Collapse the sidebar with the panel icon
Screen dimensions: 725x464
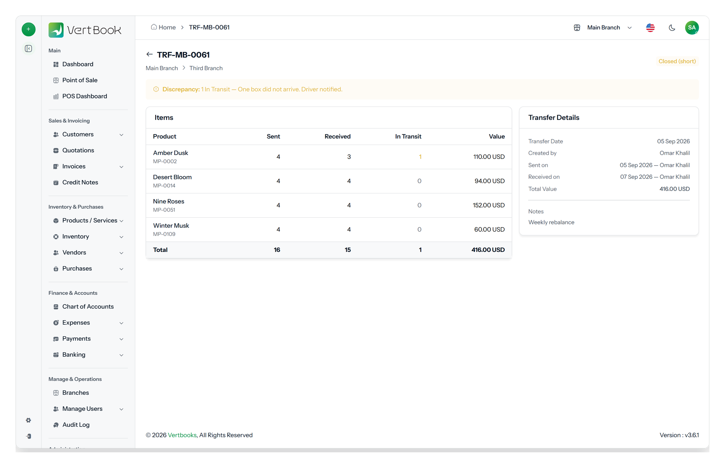[29, 48]
